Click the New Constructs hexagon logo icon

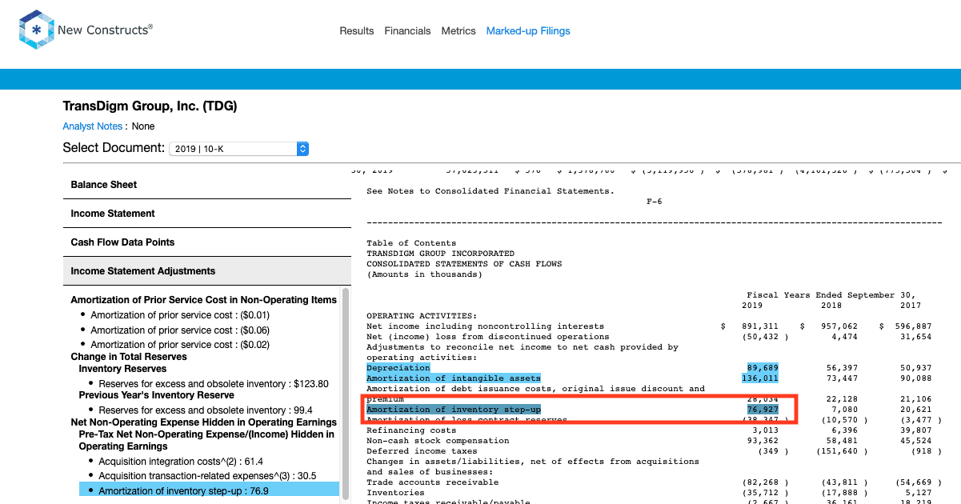click(x=35, y=30)
